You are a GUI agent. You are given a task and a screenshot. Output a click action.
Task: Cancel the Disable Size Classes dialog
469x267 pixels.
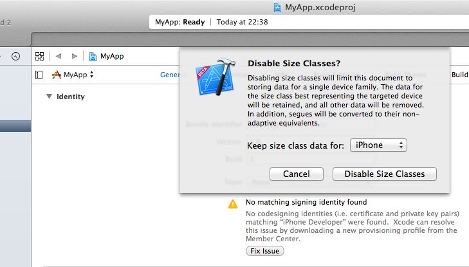click(x=297, y=174)
